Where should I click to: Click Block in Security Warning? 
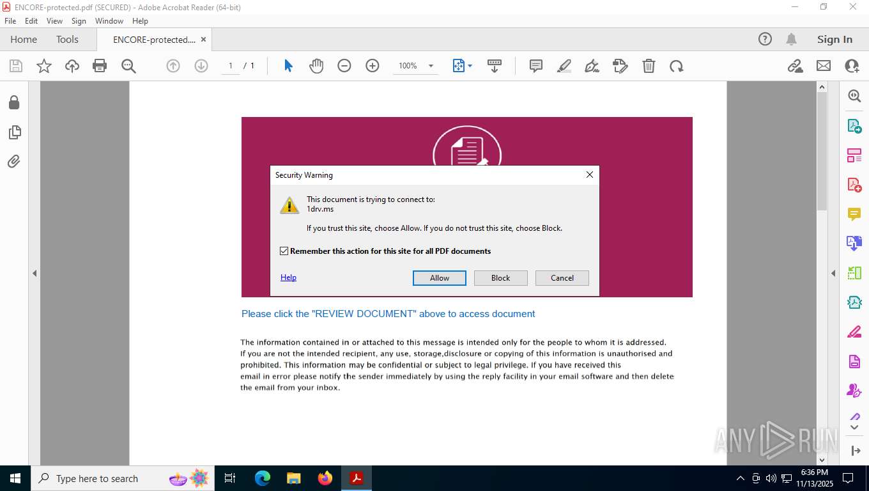pyautogui.click(x=501, y=278)
